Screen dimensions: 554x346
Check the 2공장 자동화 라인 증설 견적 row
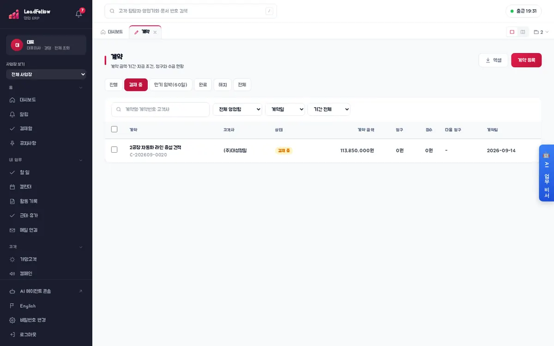[x=114, y=149]
